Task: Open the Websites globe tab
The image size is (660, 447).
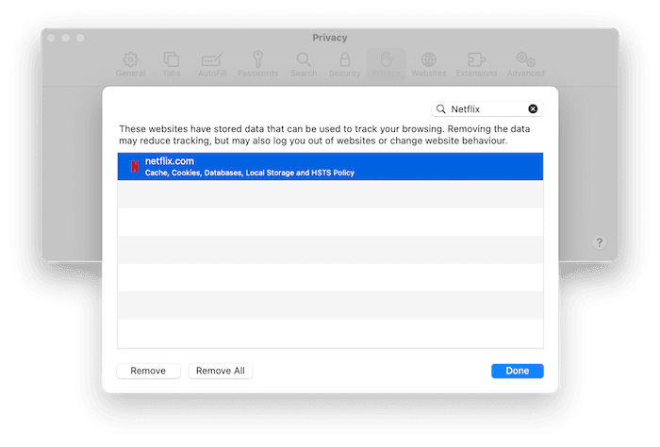Action: [x=428, y=64]
